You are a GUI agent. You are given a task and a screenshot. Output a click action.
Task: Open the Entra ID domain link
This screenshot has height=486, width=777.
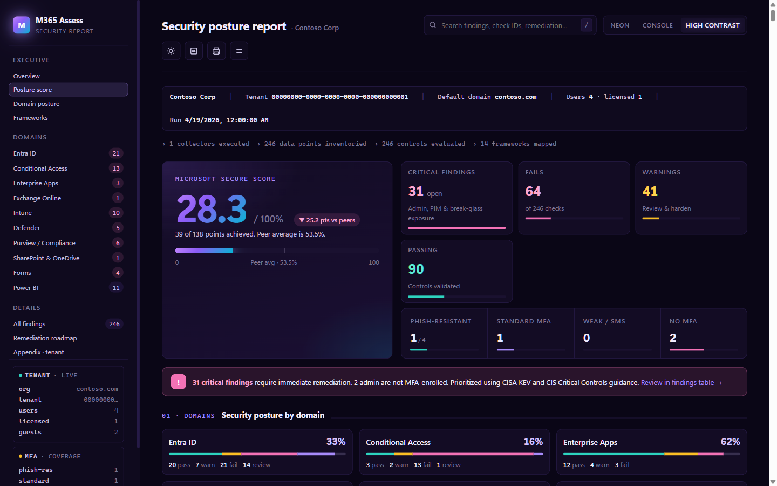69,153
